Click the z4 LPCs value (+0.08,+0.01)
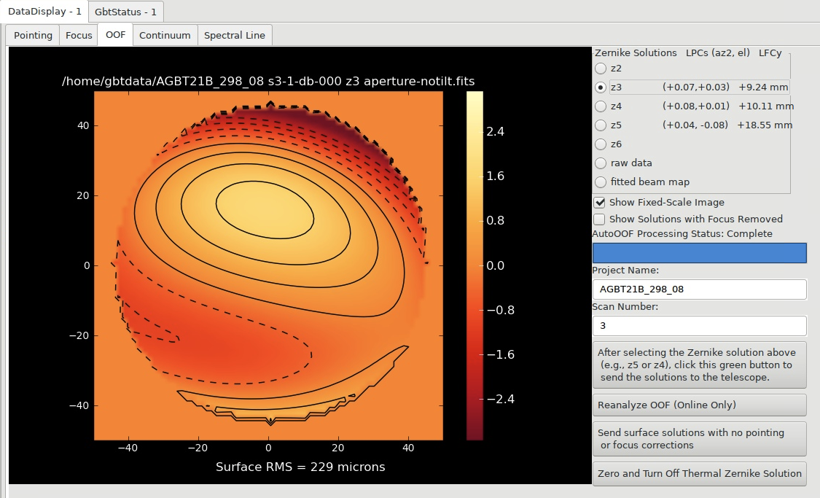This screenshot has width=820, height=498. [x=695, y=106]
